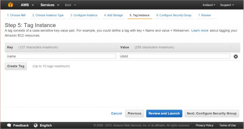The width and height of the screenshot is (244, 129).
Task: Open the AWS dropdown menu
Action: (x=27, y=5)
